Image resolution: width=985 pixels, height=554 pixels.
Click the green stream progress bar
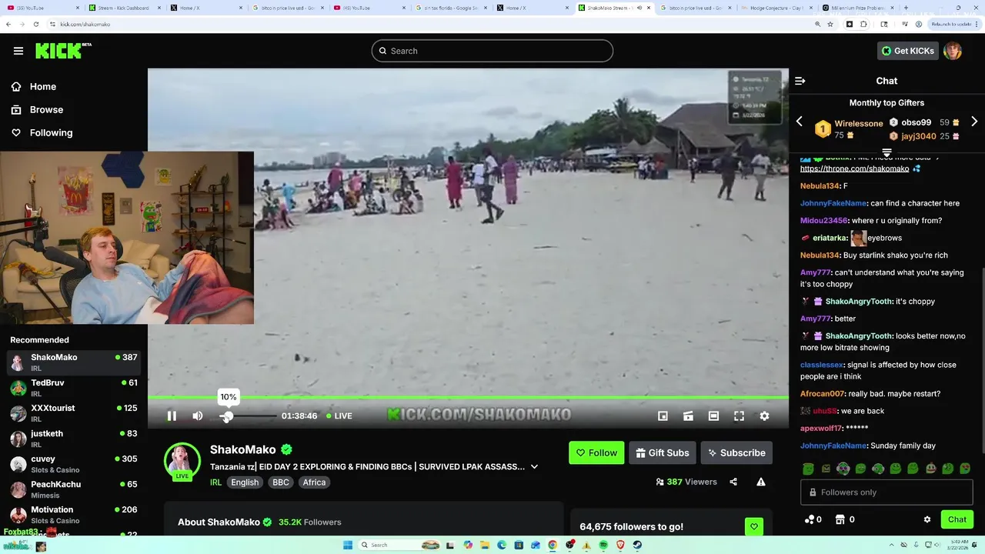[468, 398]
